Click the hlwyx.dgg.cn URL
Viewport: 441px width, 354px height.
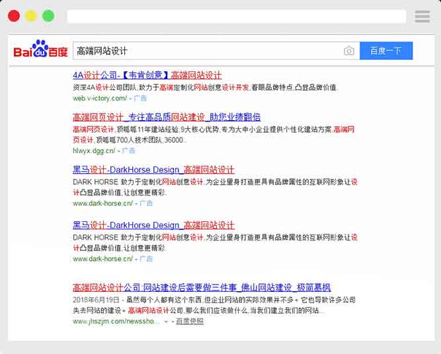(94, 151)
